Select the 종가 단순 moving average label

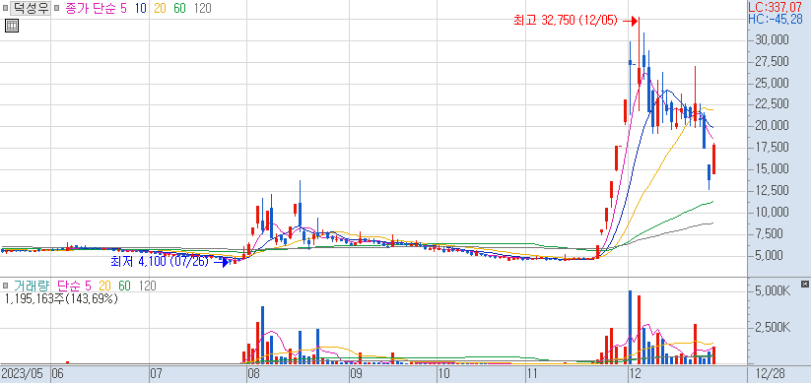91,9
